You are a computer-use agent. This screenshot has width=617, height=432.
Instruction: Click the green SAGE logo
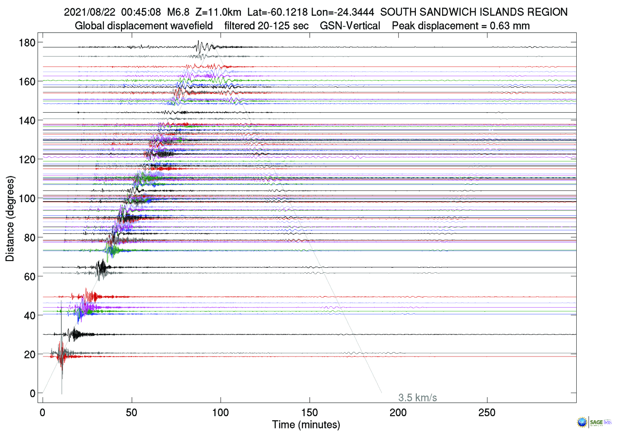[x=596, y=423]
